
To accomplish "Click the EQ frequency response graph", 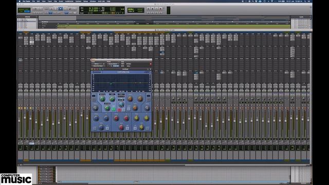I will coord(121,83).
